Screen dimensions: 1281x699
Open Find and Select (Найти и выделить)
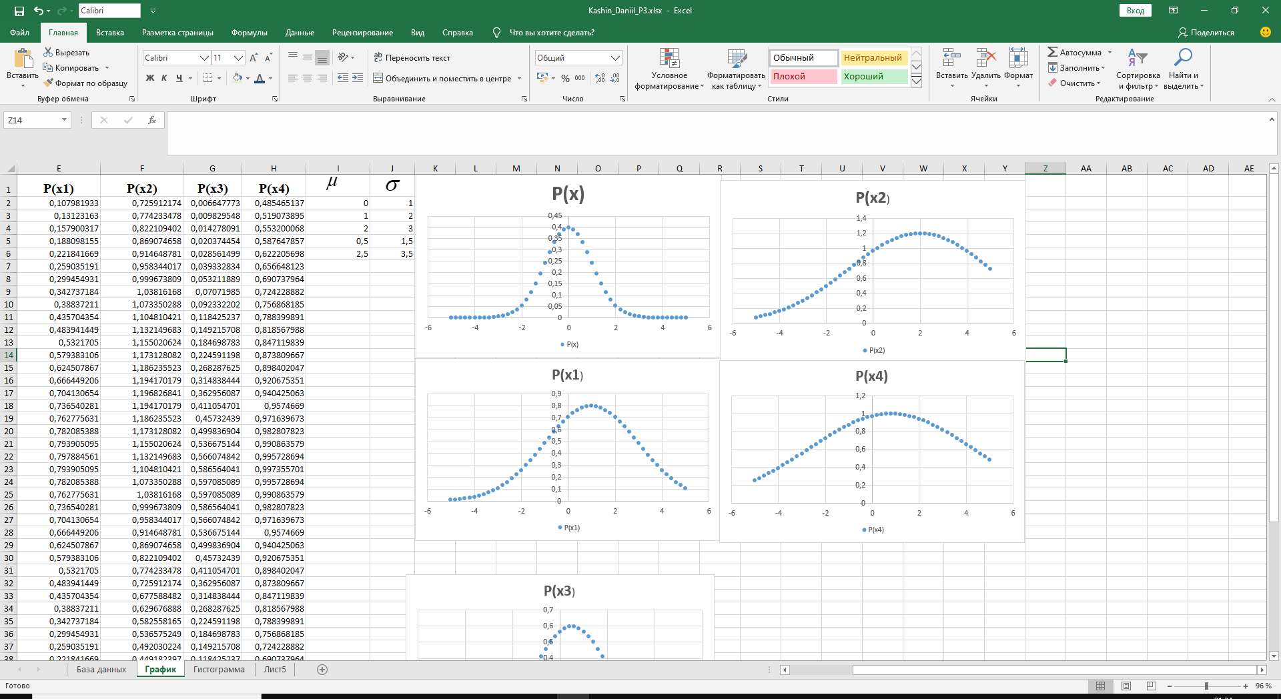(x=1184, y=69)
